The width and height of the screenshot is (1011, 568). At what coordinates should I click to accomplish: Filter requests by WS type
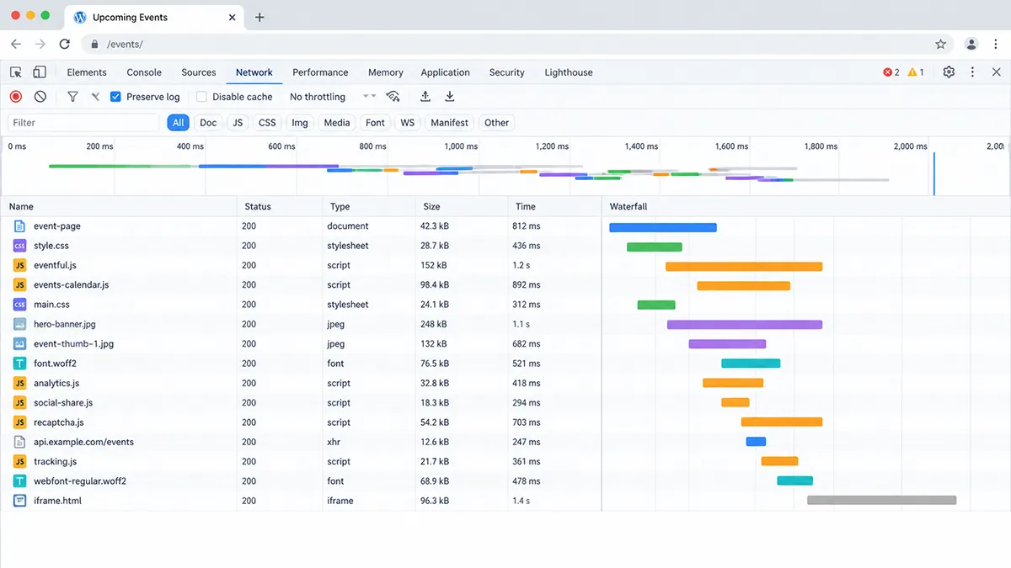pos(408,123)
